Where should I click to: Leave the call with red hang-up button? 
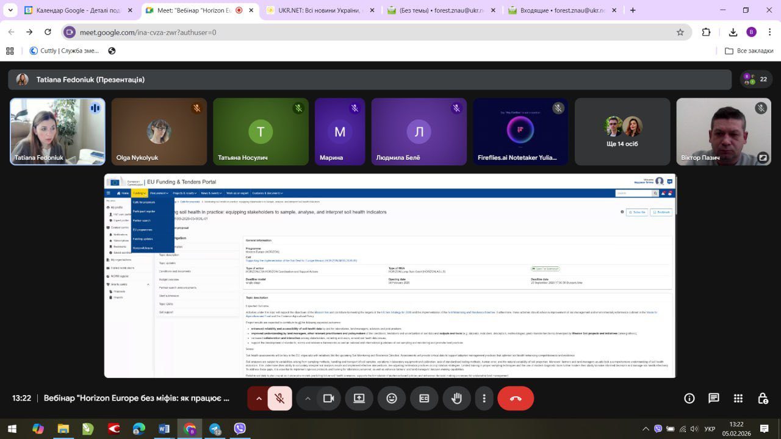[516, 398]
